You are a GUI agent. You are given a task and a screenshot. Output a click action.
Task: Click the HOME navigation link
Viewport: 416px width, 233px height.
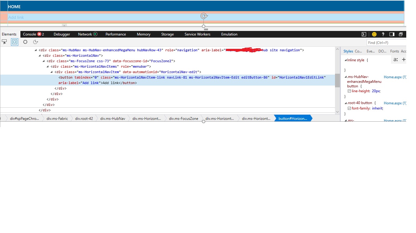click(14, 7)
